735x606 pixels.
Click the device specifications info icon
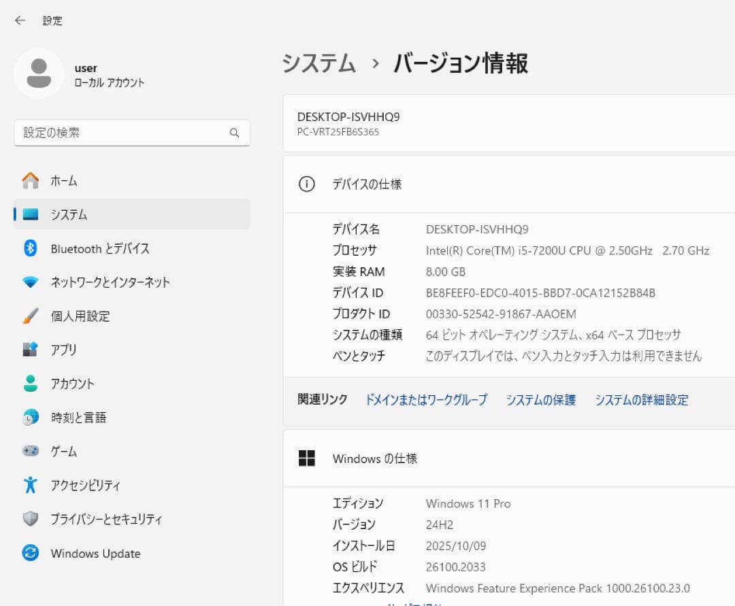[x=306, y=184]
